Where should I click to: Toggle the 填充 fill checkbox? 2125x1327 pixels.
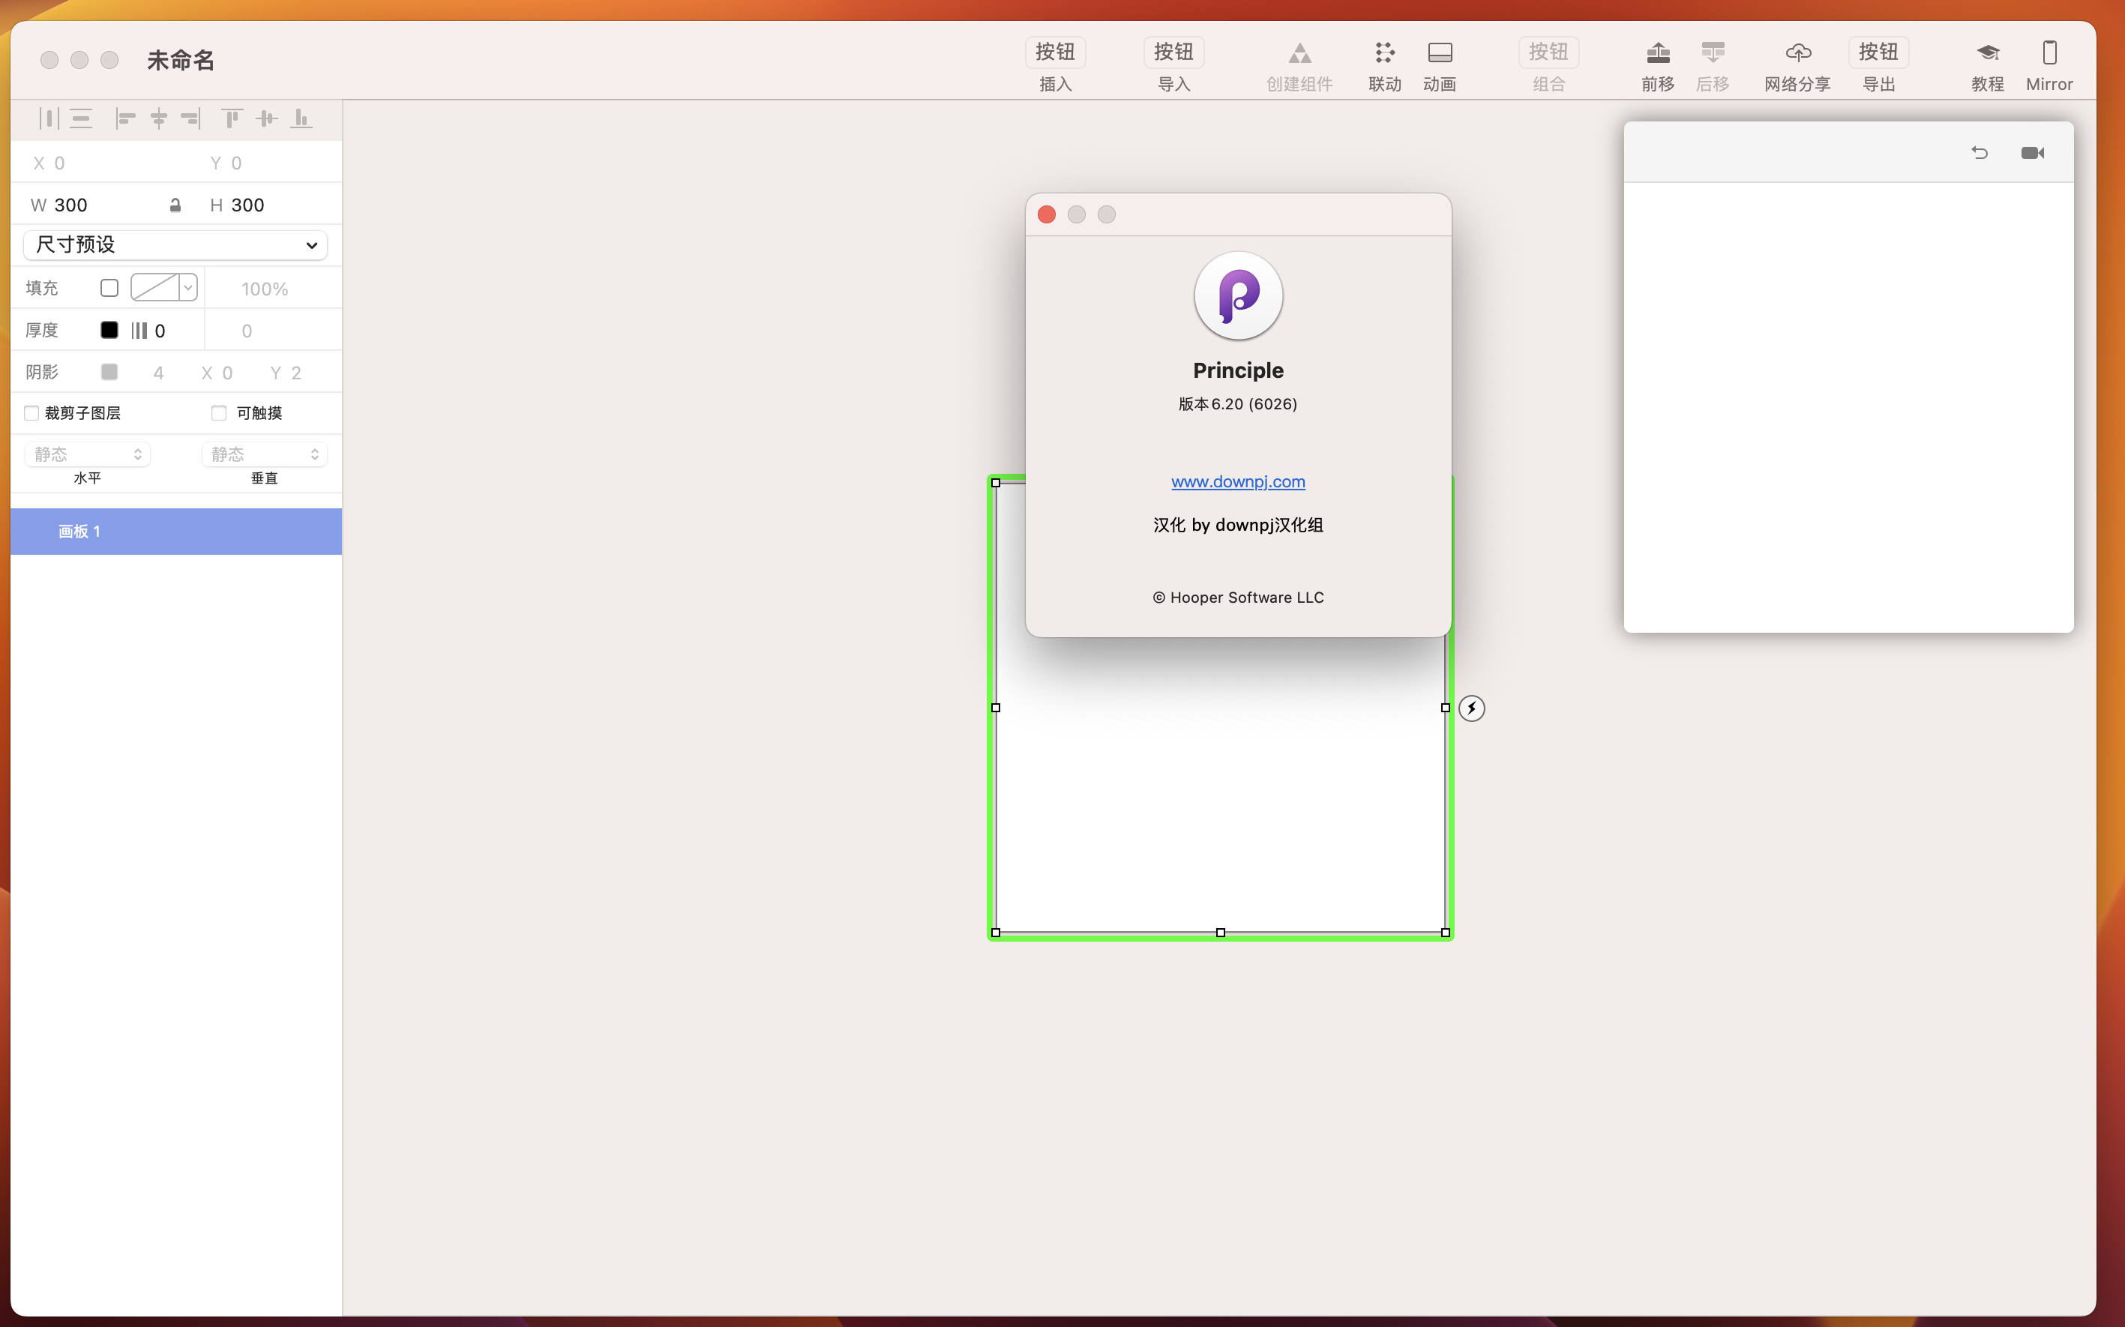[109, 288]
